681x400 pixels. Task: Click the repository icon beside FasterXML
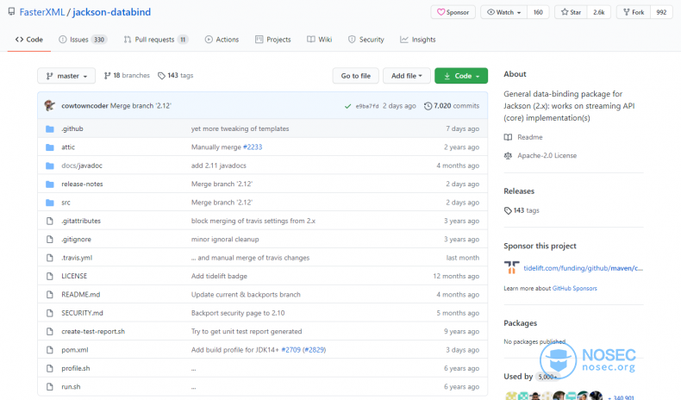coord(12,12)
